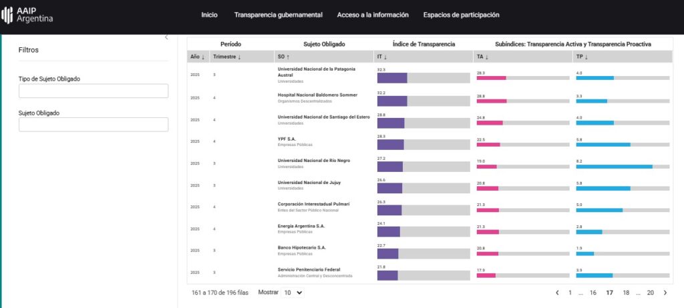Sort by TA column header
684x308 pixels.
[483, 57]
